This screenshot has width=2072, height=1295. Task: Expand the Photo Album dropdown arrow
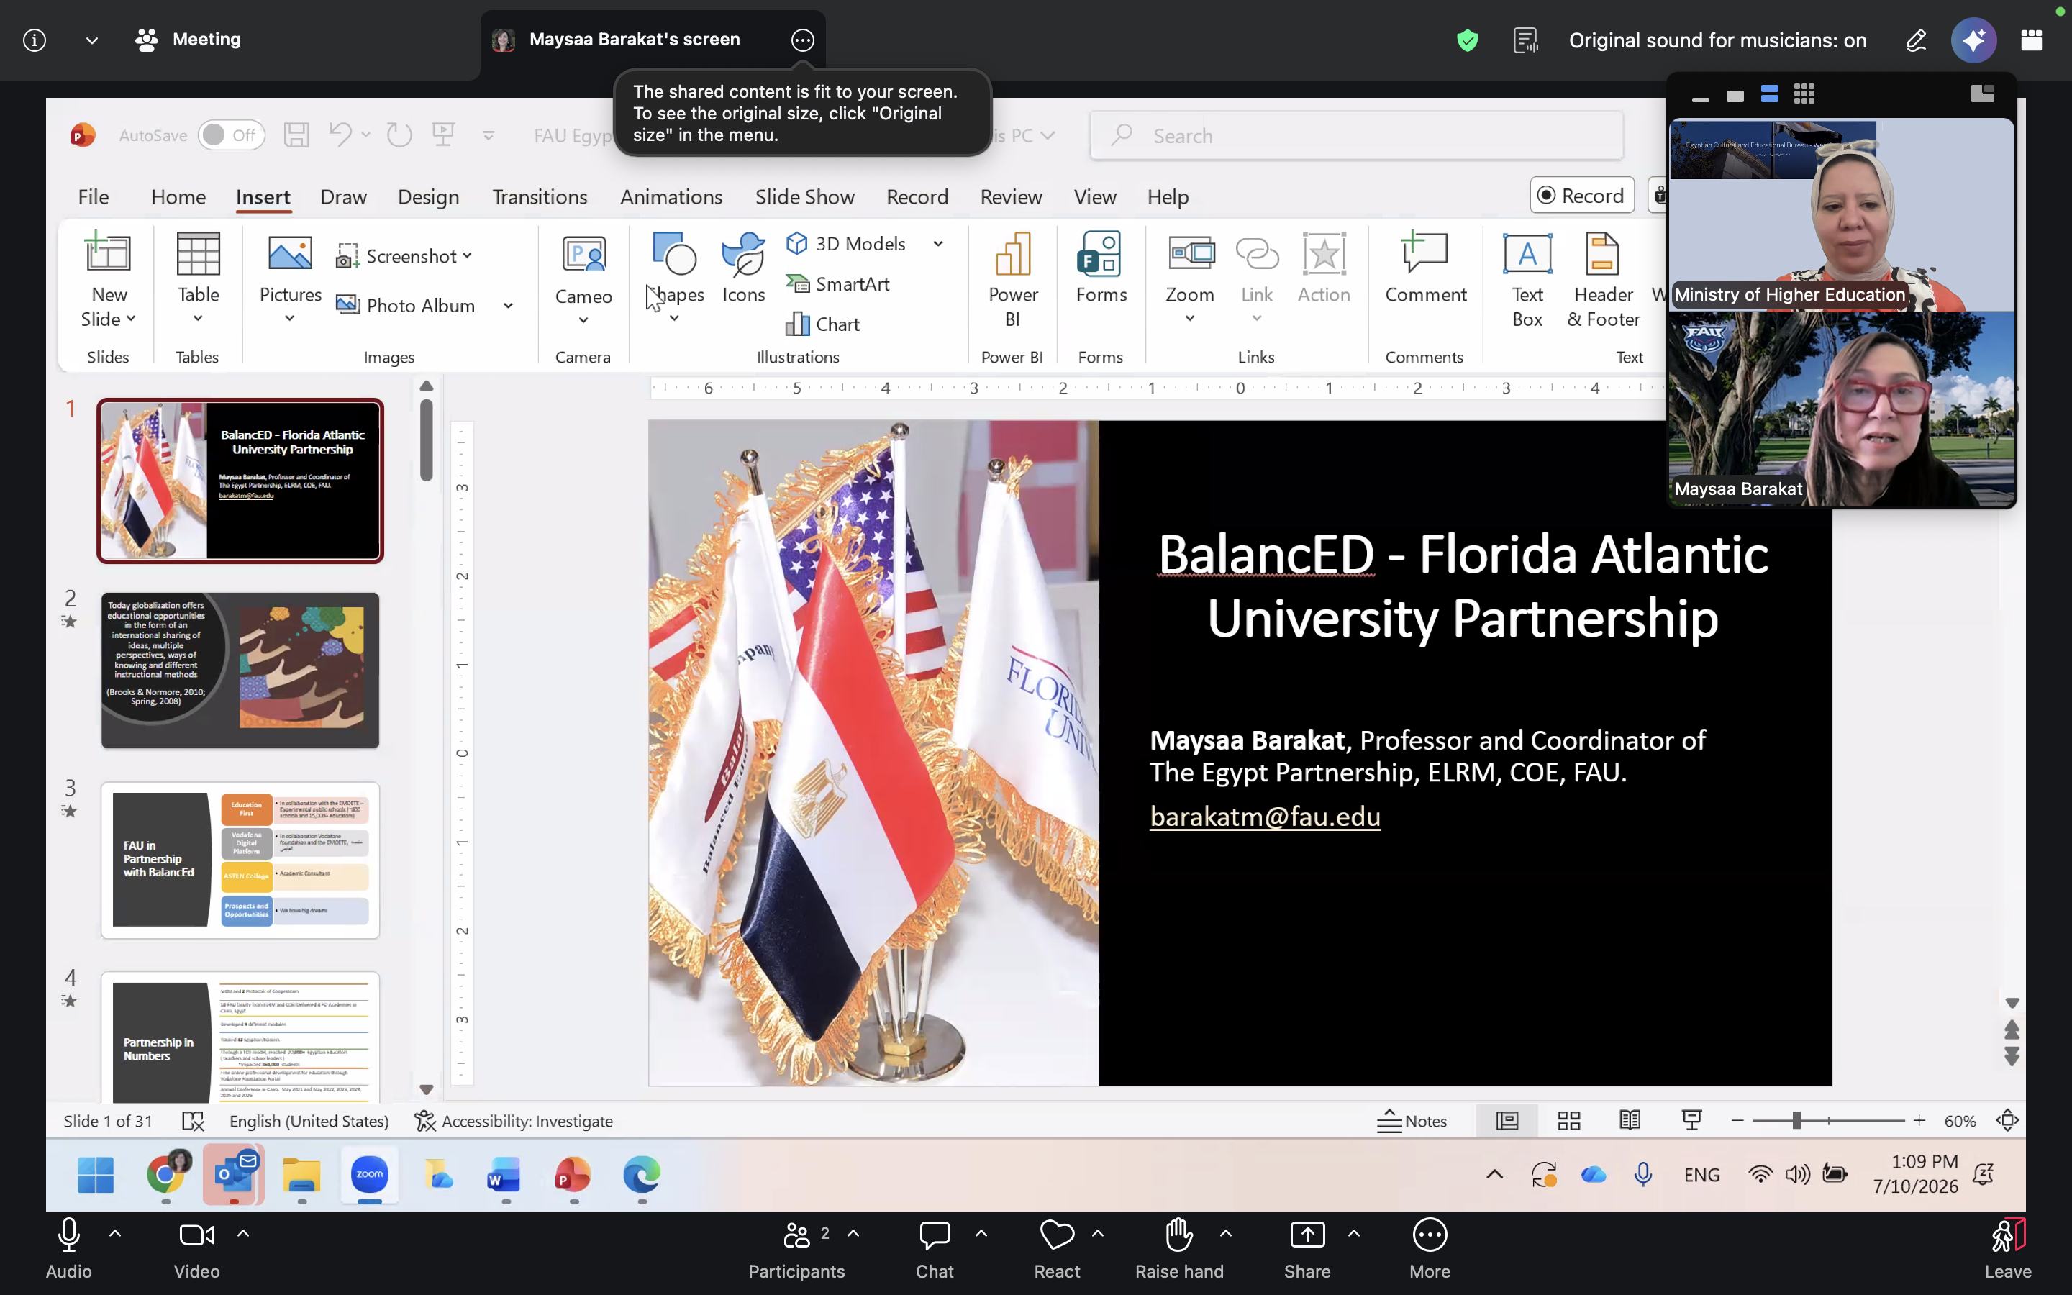[508, 306]
